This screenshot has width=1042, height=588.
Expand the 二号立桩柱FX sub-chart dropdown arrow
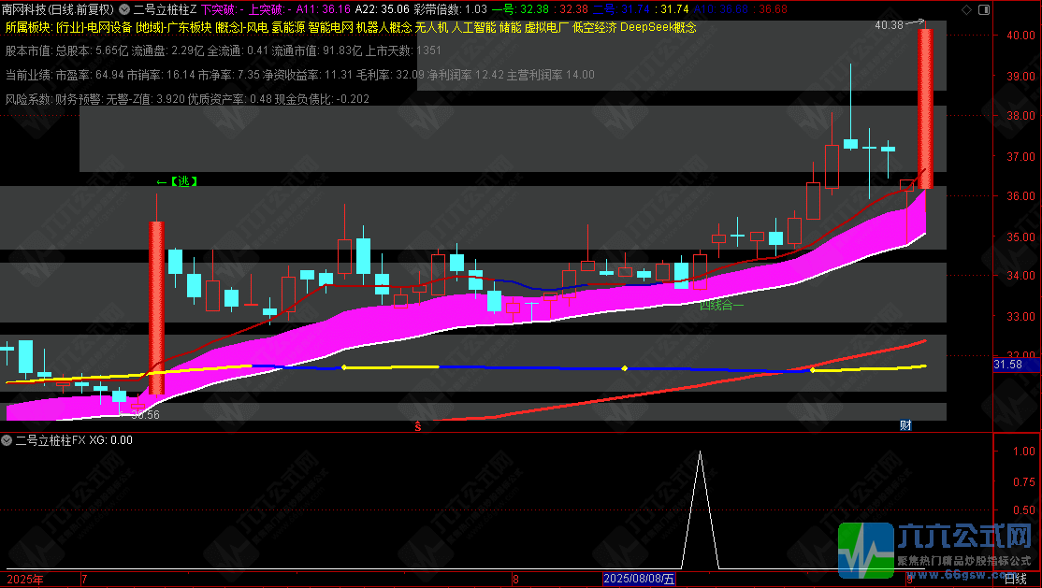click(7, 440)
